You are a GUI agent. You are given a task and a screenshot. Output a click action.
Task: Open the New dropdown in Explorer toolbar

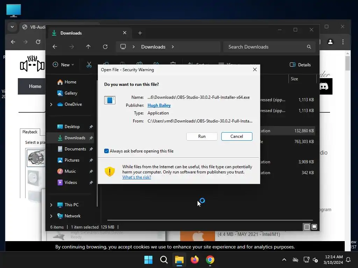click(63, 65)
